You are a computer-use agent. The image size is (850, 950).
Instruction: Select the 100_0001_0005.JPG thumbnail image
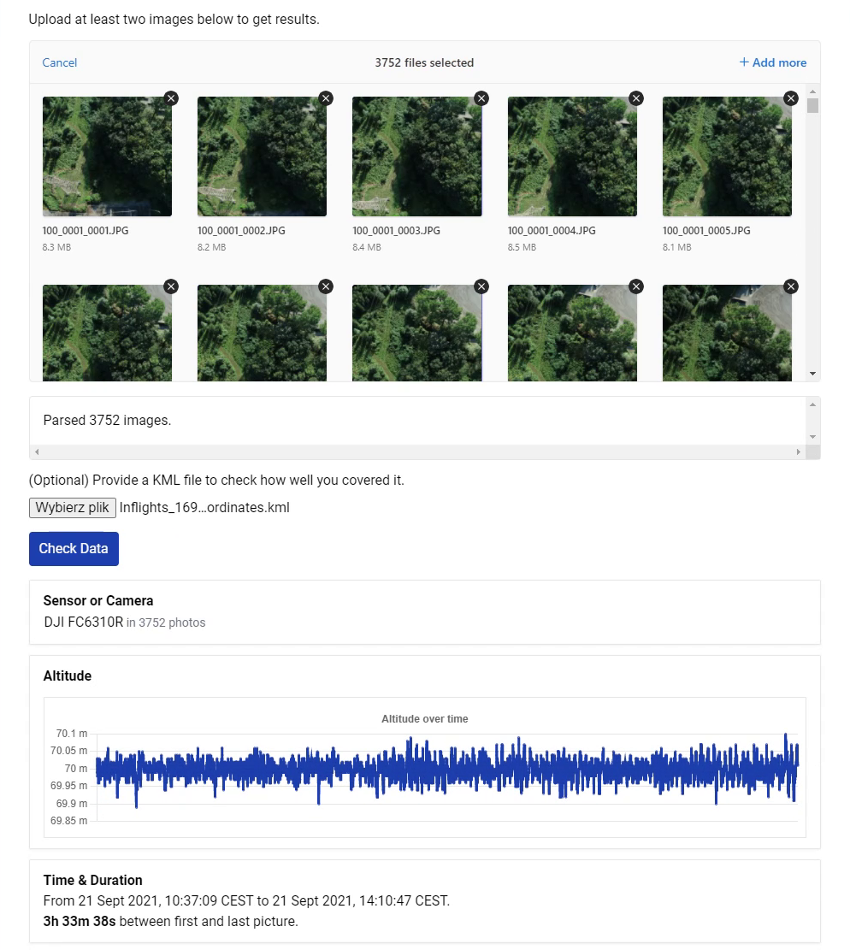pos(727,156)
